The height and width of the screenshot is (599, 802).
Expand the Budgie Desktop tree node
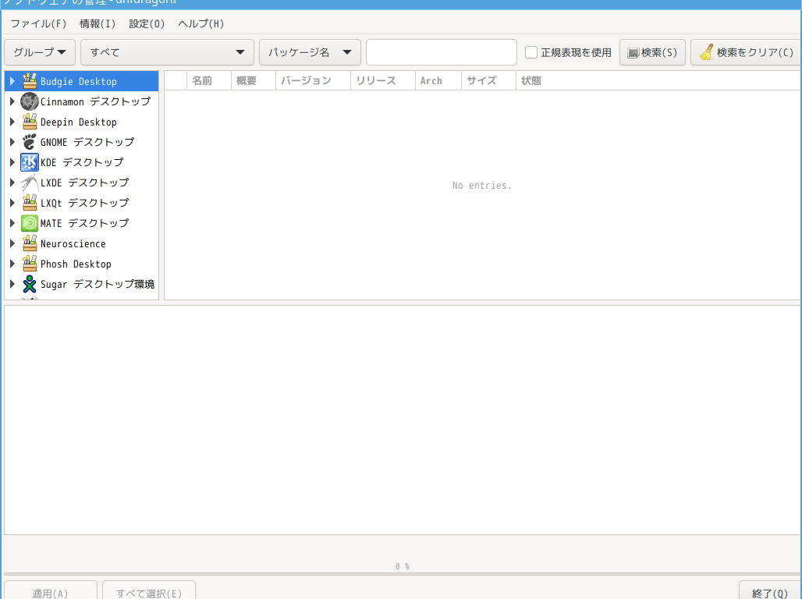pos(12,81)
